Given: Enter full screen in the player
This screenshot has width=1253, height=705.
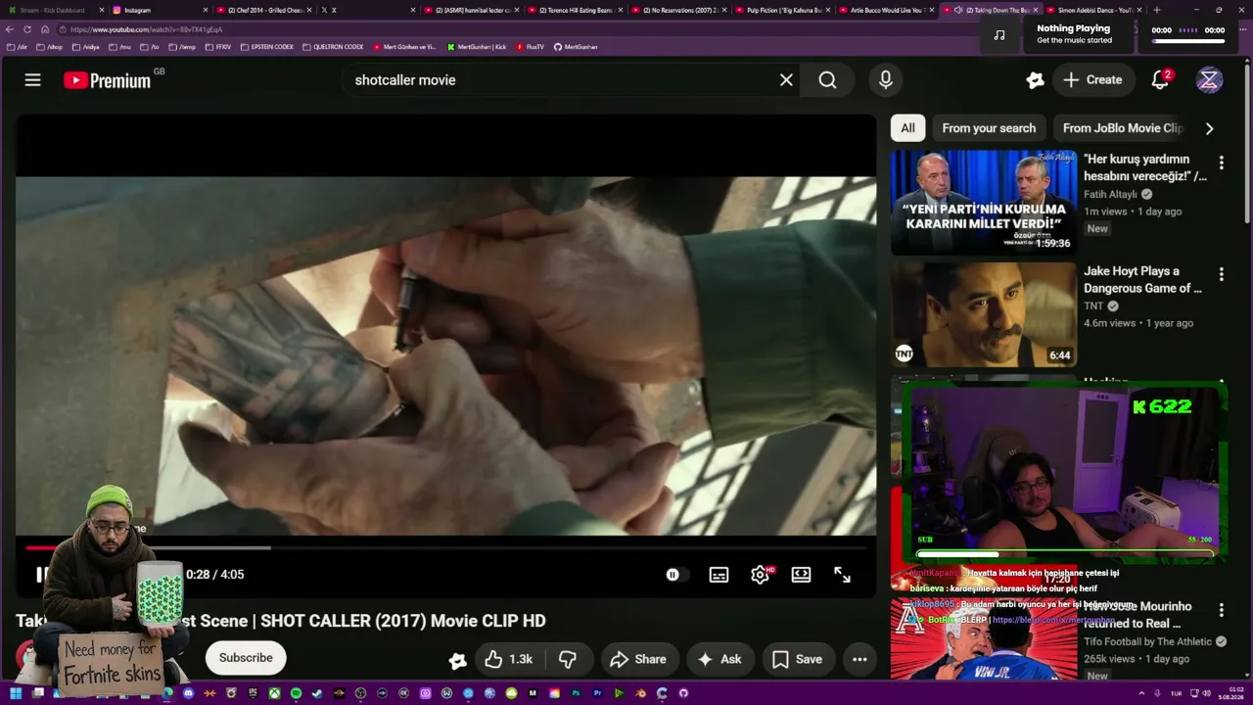Looking at the screenshot, I should click(x=842, y=575).
